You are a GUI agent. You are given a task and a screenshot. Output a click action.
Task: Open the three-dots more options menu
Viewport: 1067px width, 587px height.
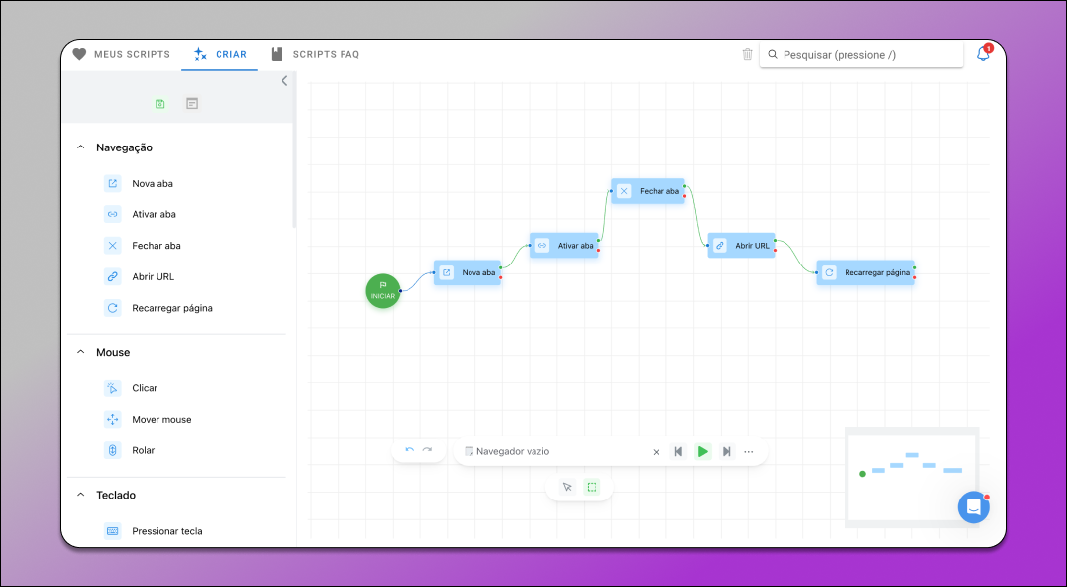point(749,451)
